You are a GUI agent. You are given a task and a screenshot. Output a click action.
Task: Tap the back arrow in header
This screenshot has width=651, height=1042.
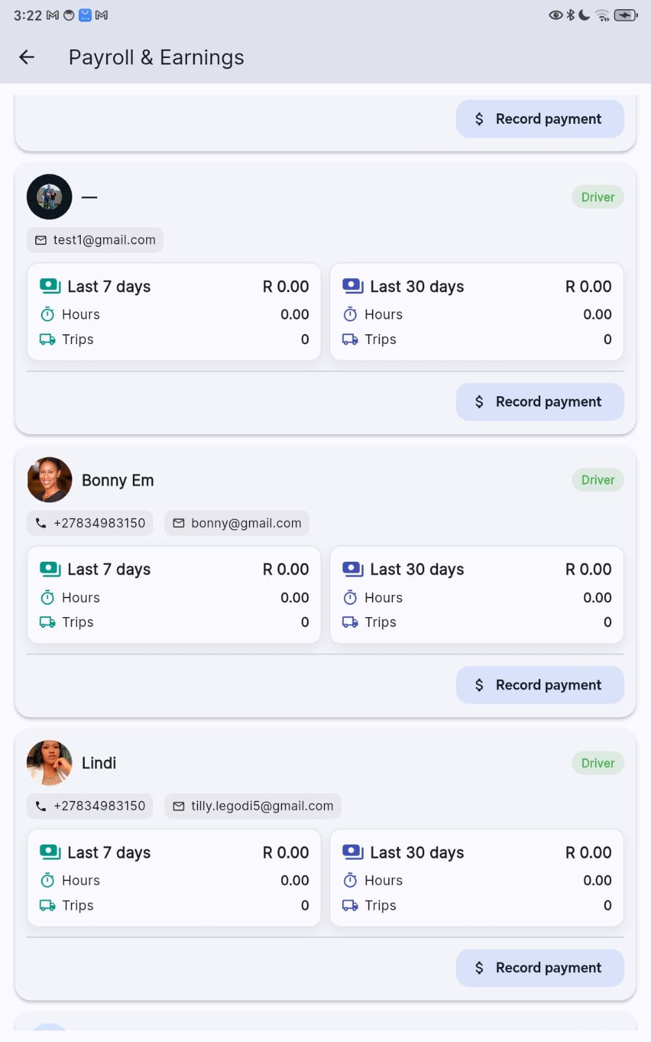[27, 57]
